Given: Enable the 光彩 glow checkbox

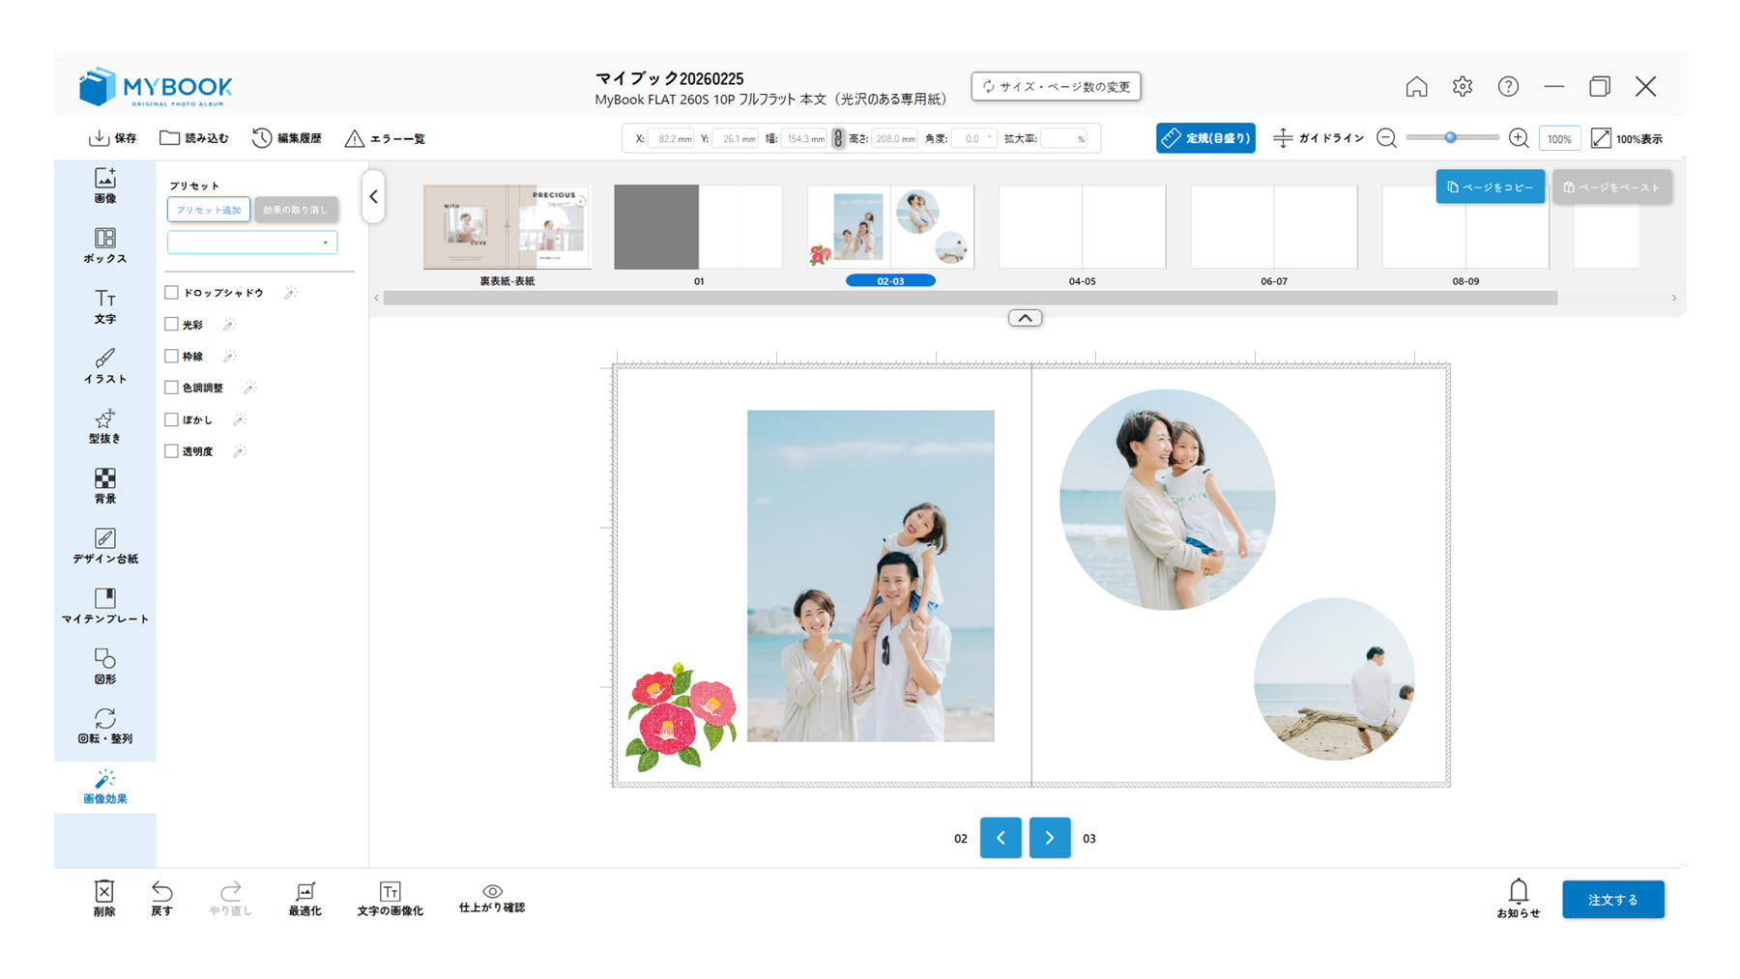Looking at the screenshot, I should [171, 324].
